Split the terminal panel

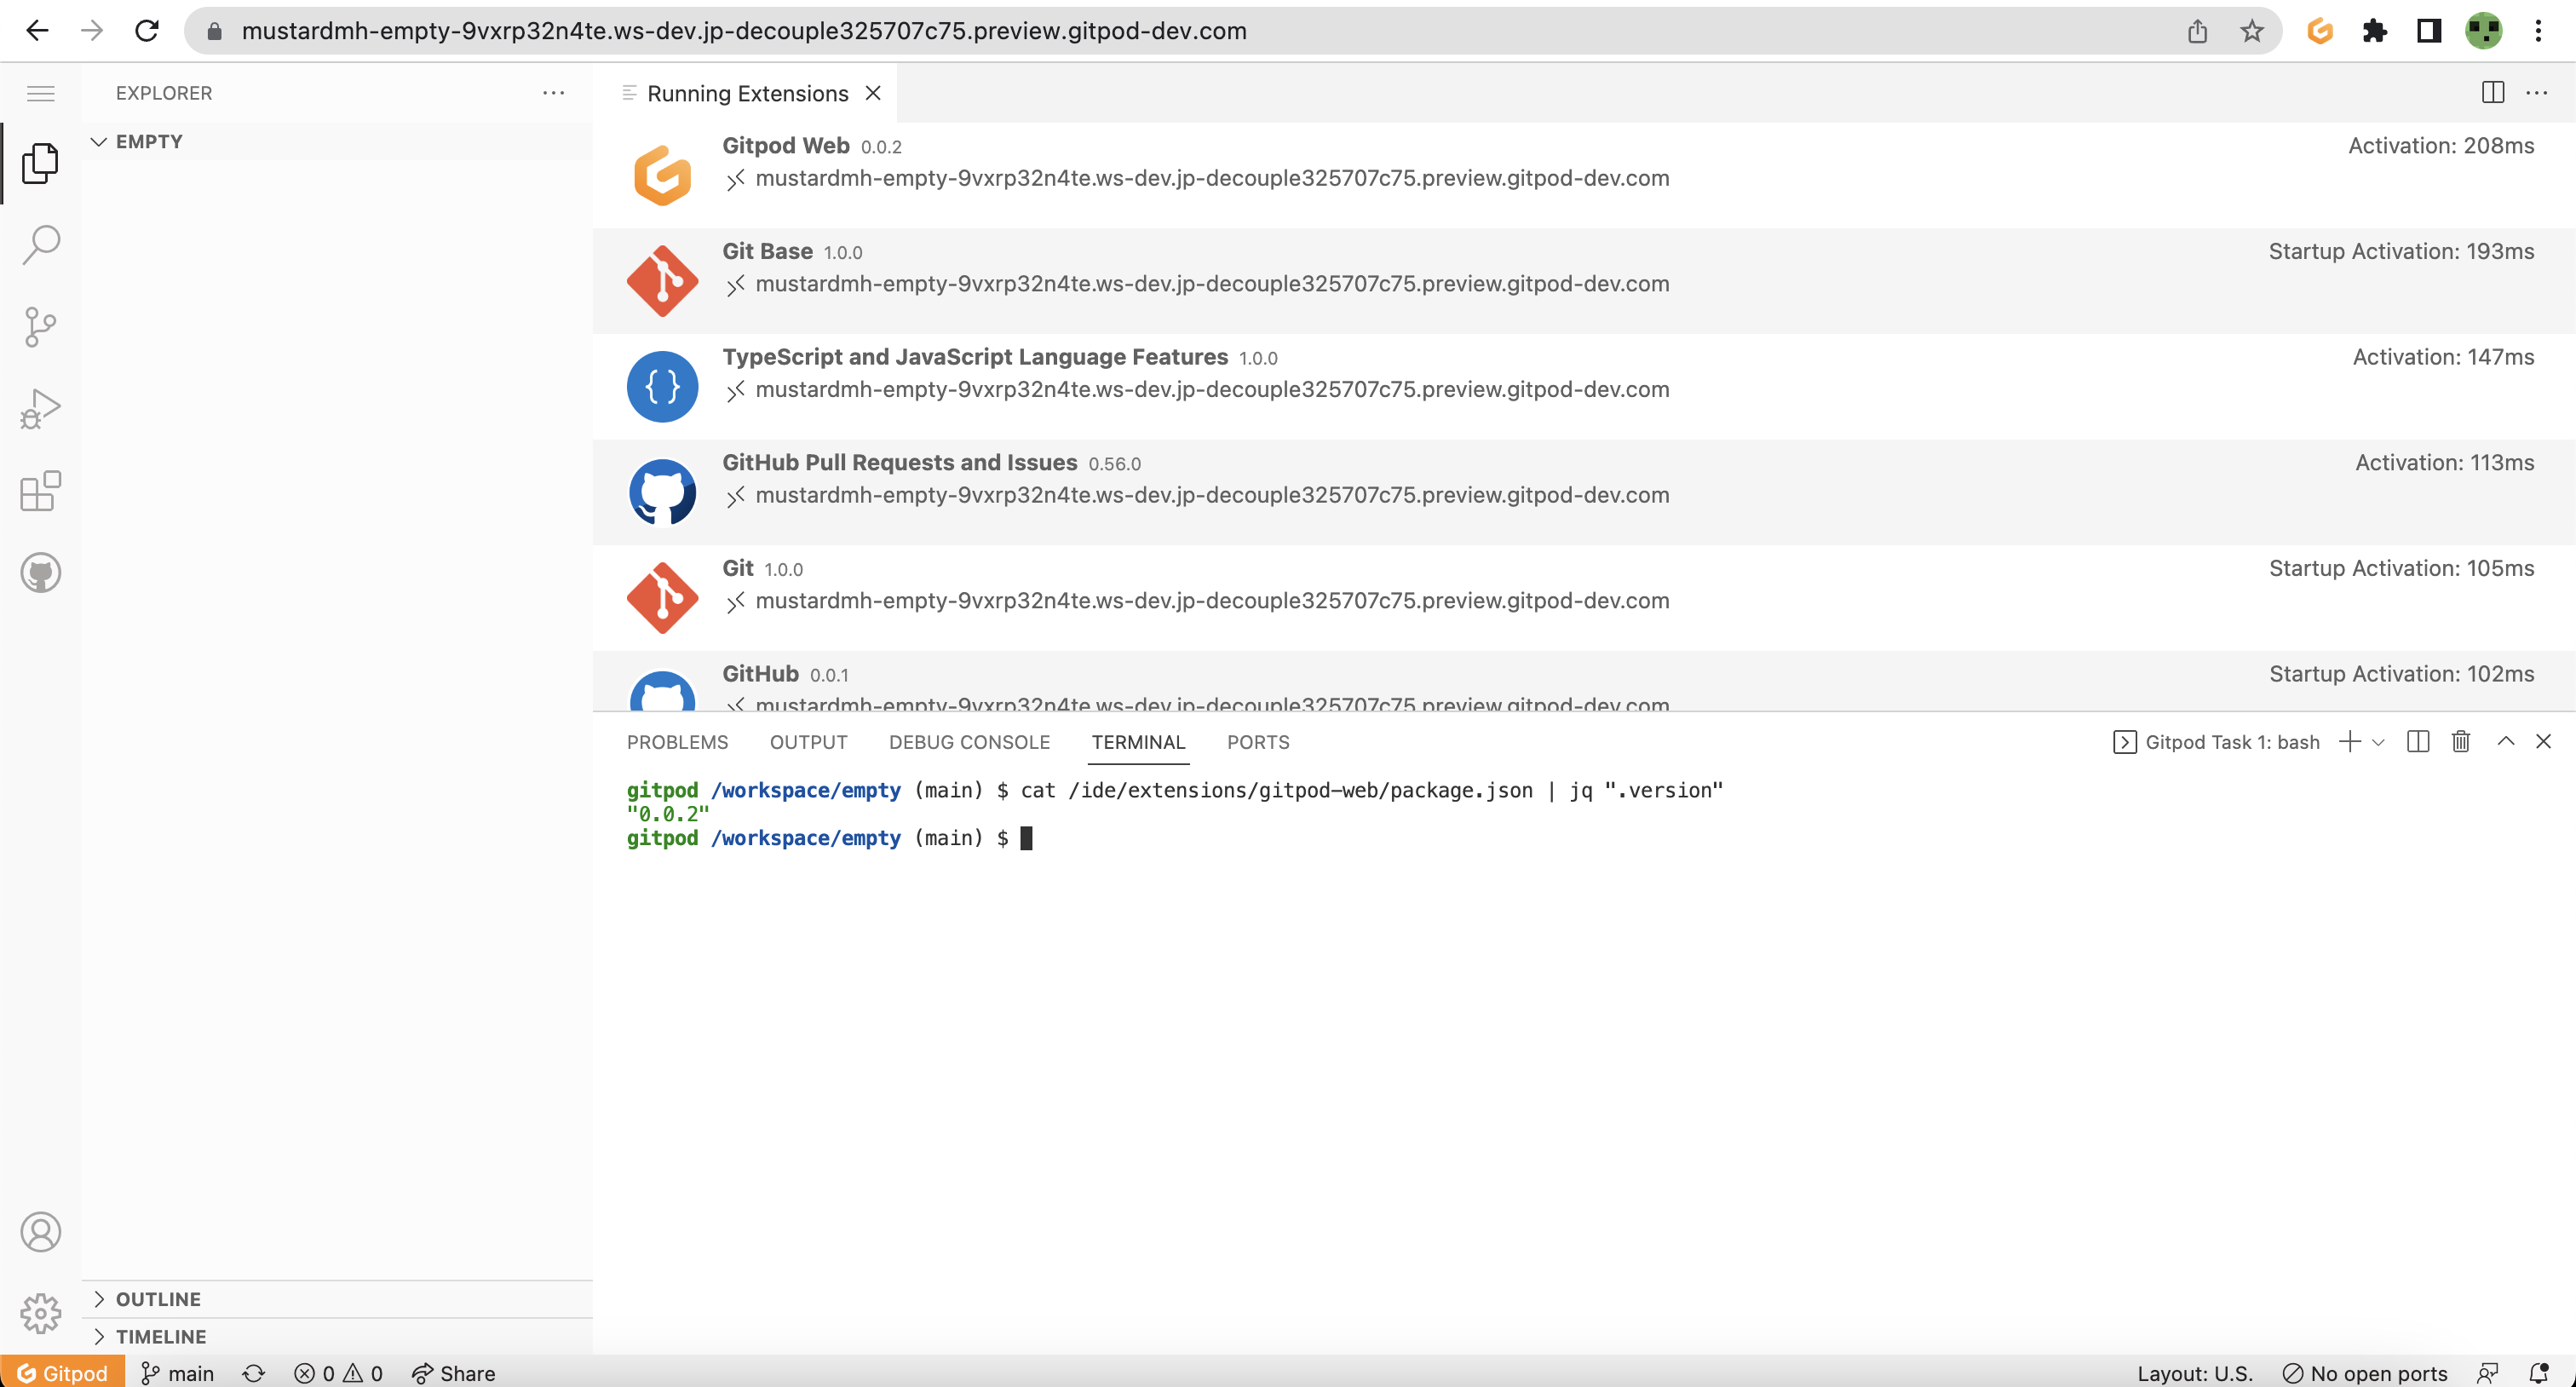point(2418,742)
